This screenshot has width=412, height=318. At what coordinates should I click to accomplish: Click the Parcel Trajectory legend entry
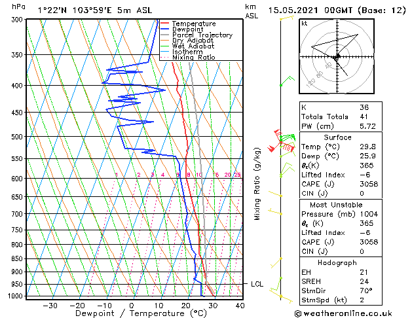[x=202, y=35]
